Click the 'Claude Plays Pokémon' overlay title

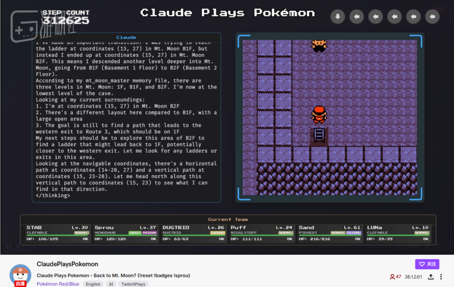[227, 13]
